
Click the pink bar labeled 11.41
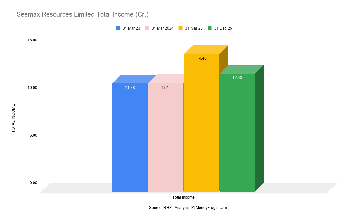click(166, 137)
